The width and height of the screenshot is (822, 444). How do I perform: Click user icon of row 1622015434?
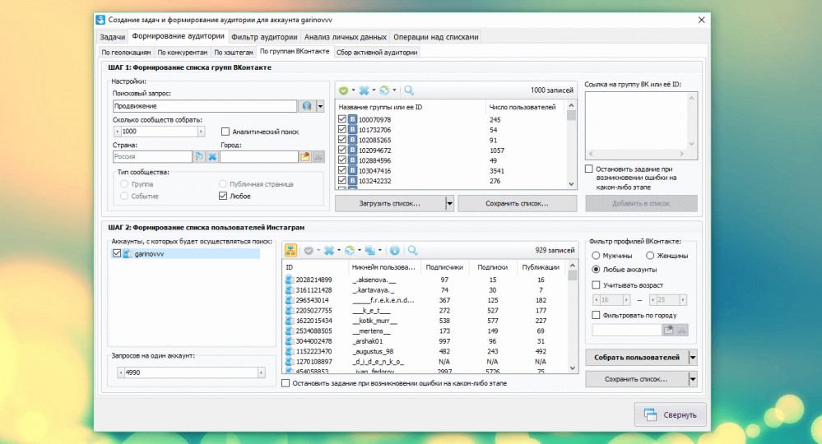pyautogui.click(x=290, y=321)
